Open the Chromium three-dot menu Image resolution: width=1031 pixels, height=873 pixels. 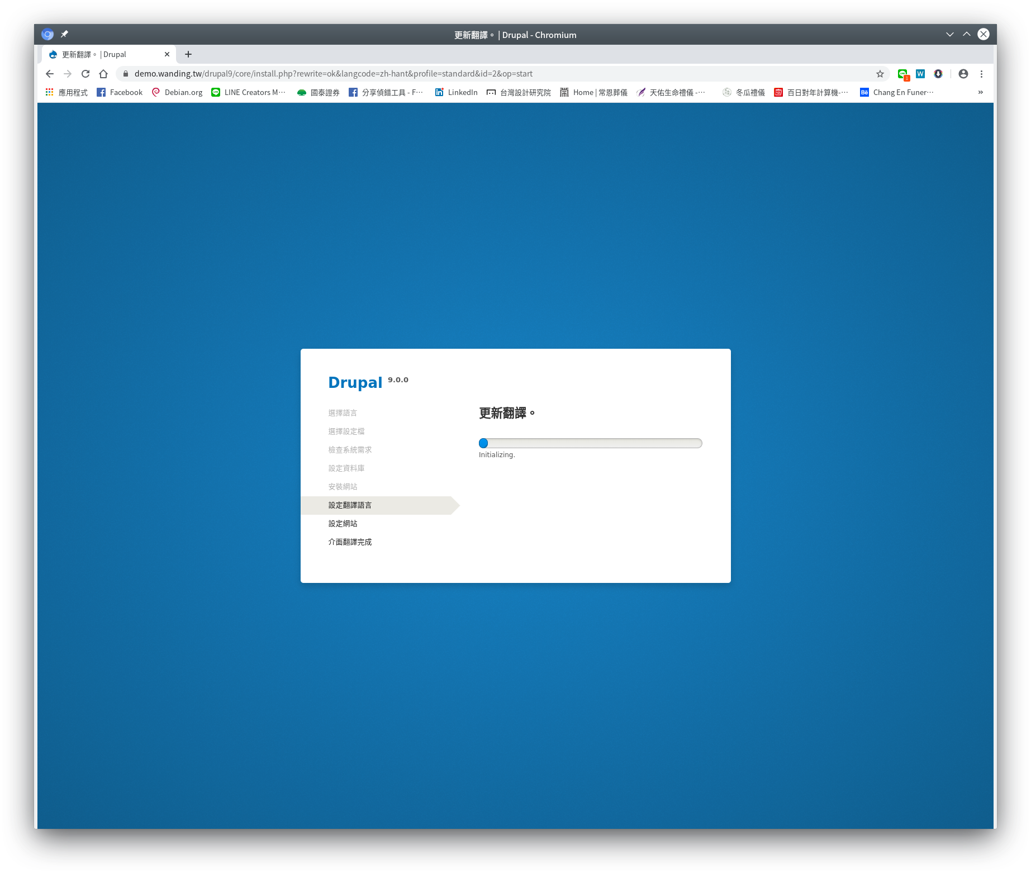click(x=981, y=74)
